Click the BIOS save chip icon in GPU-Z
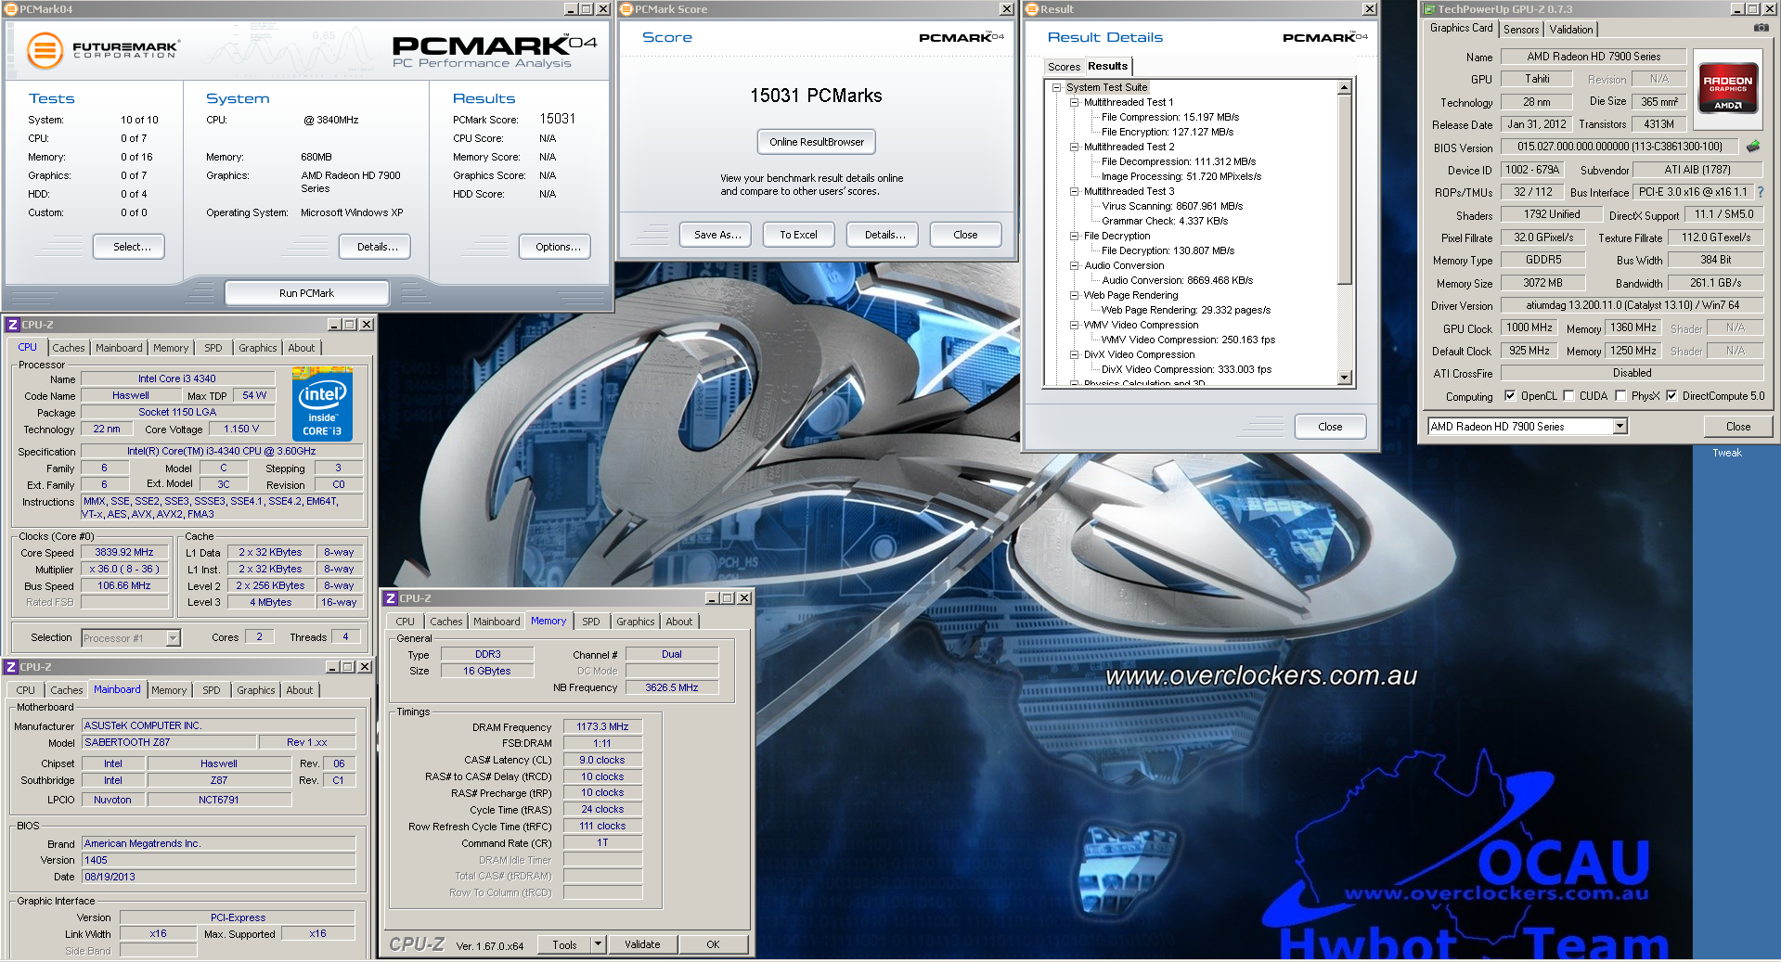The image size is (1781, 962). (x=1753, y=147)
